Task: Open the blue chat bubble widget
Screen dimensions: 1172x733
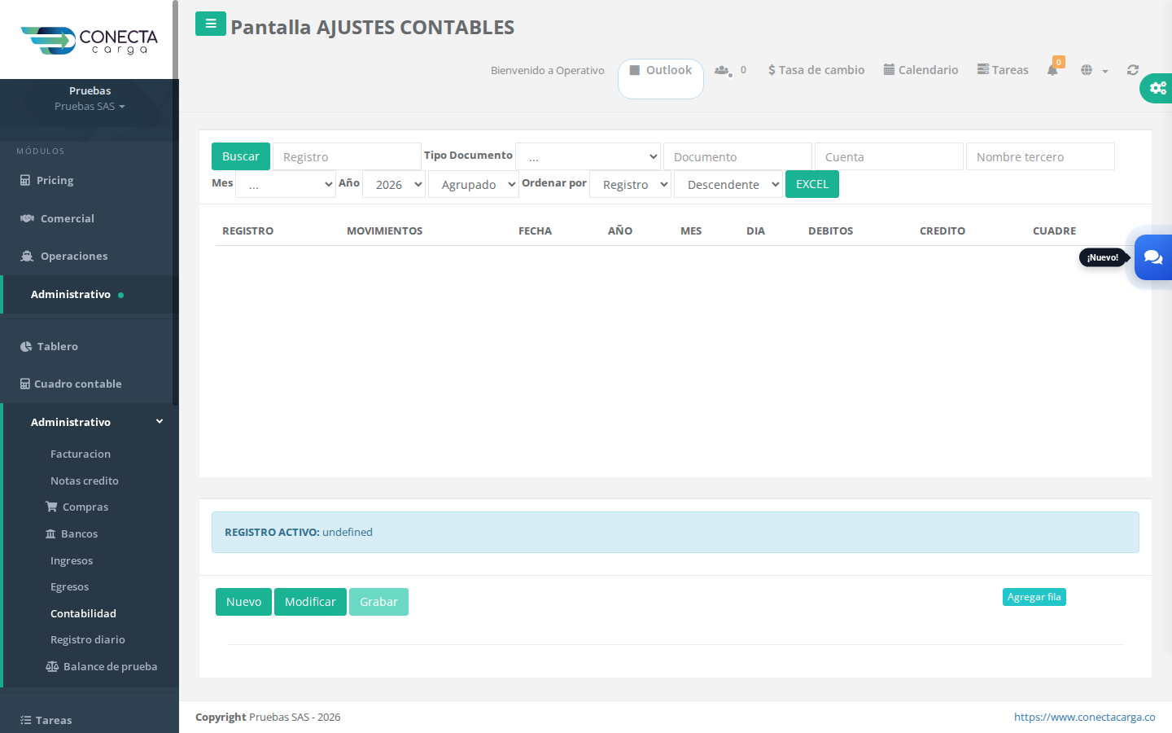Action: pyautogui.click(x=1153, y=257)
